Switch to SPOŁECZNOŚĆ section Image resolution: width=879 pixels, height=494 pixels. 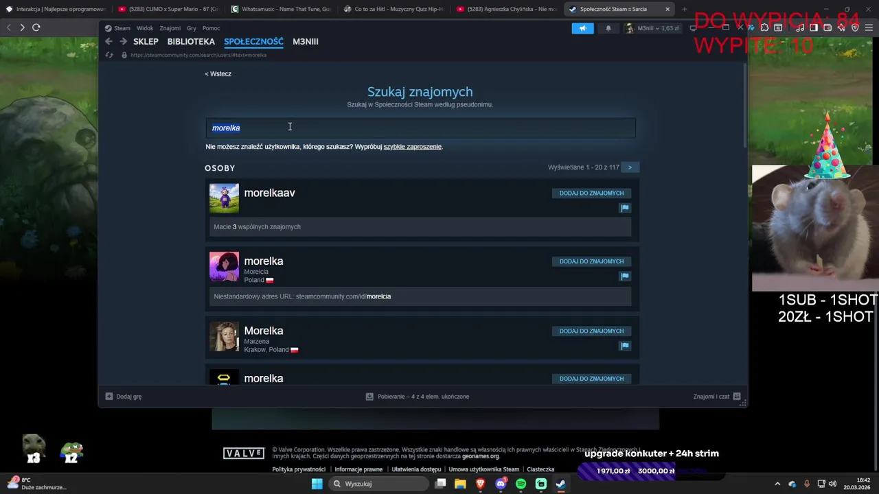point(253,41)
